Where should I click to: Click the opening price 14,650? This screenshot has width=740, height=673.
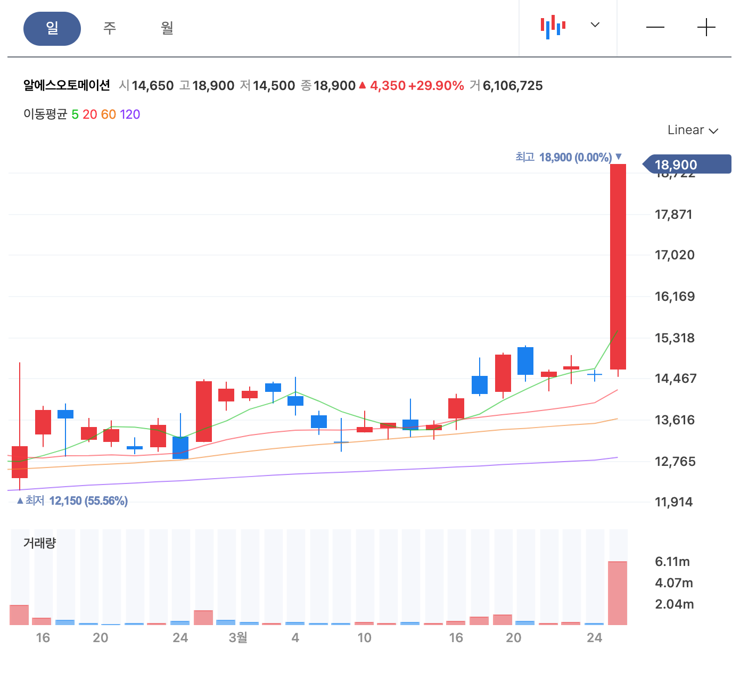[x=153, y=86]
